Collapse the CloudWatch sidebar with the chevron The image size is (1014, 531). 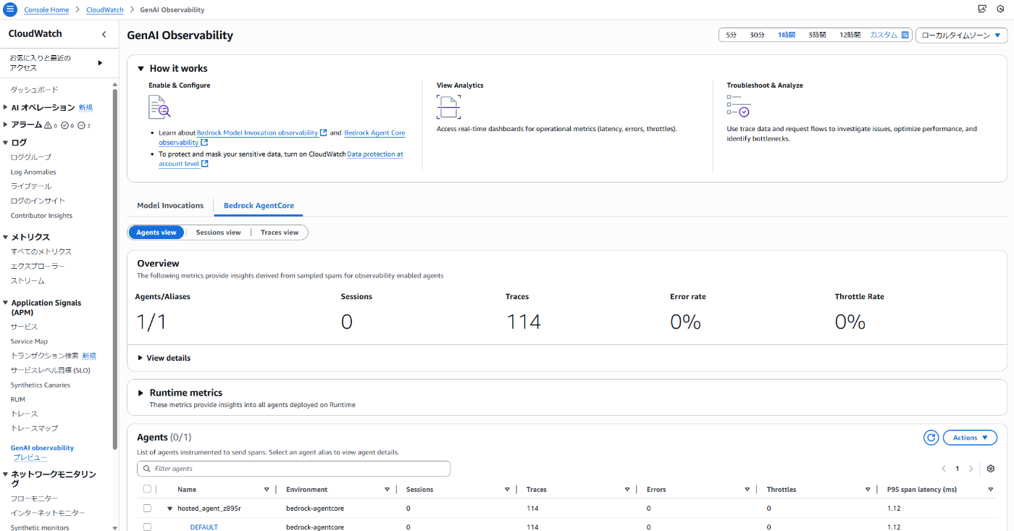click(104, 34)
